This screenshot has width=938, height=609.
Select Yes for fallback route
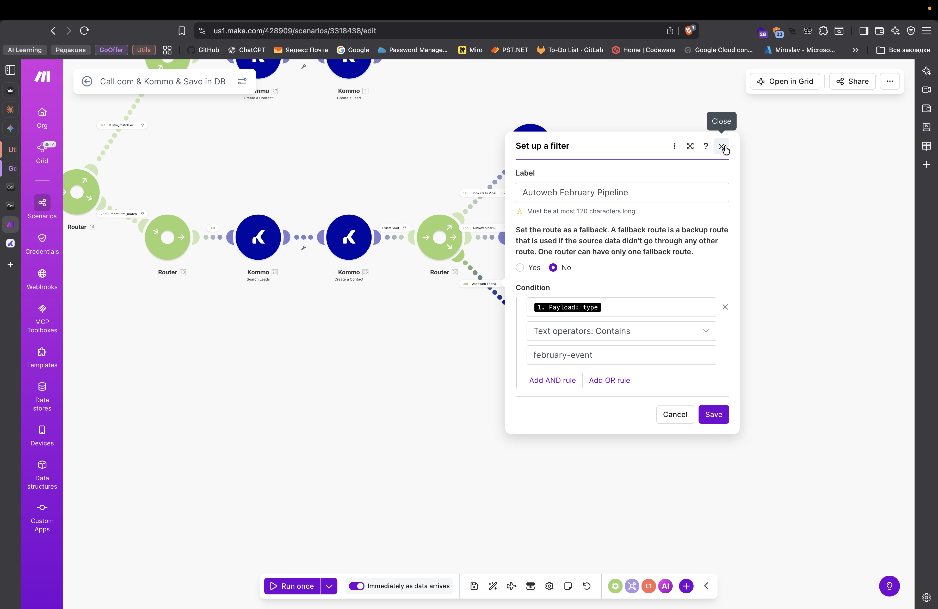[520, 268]
